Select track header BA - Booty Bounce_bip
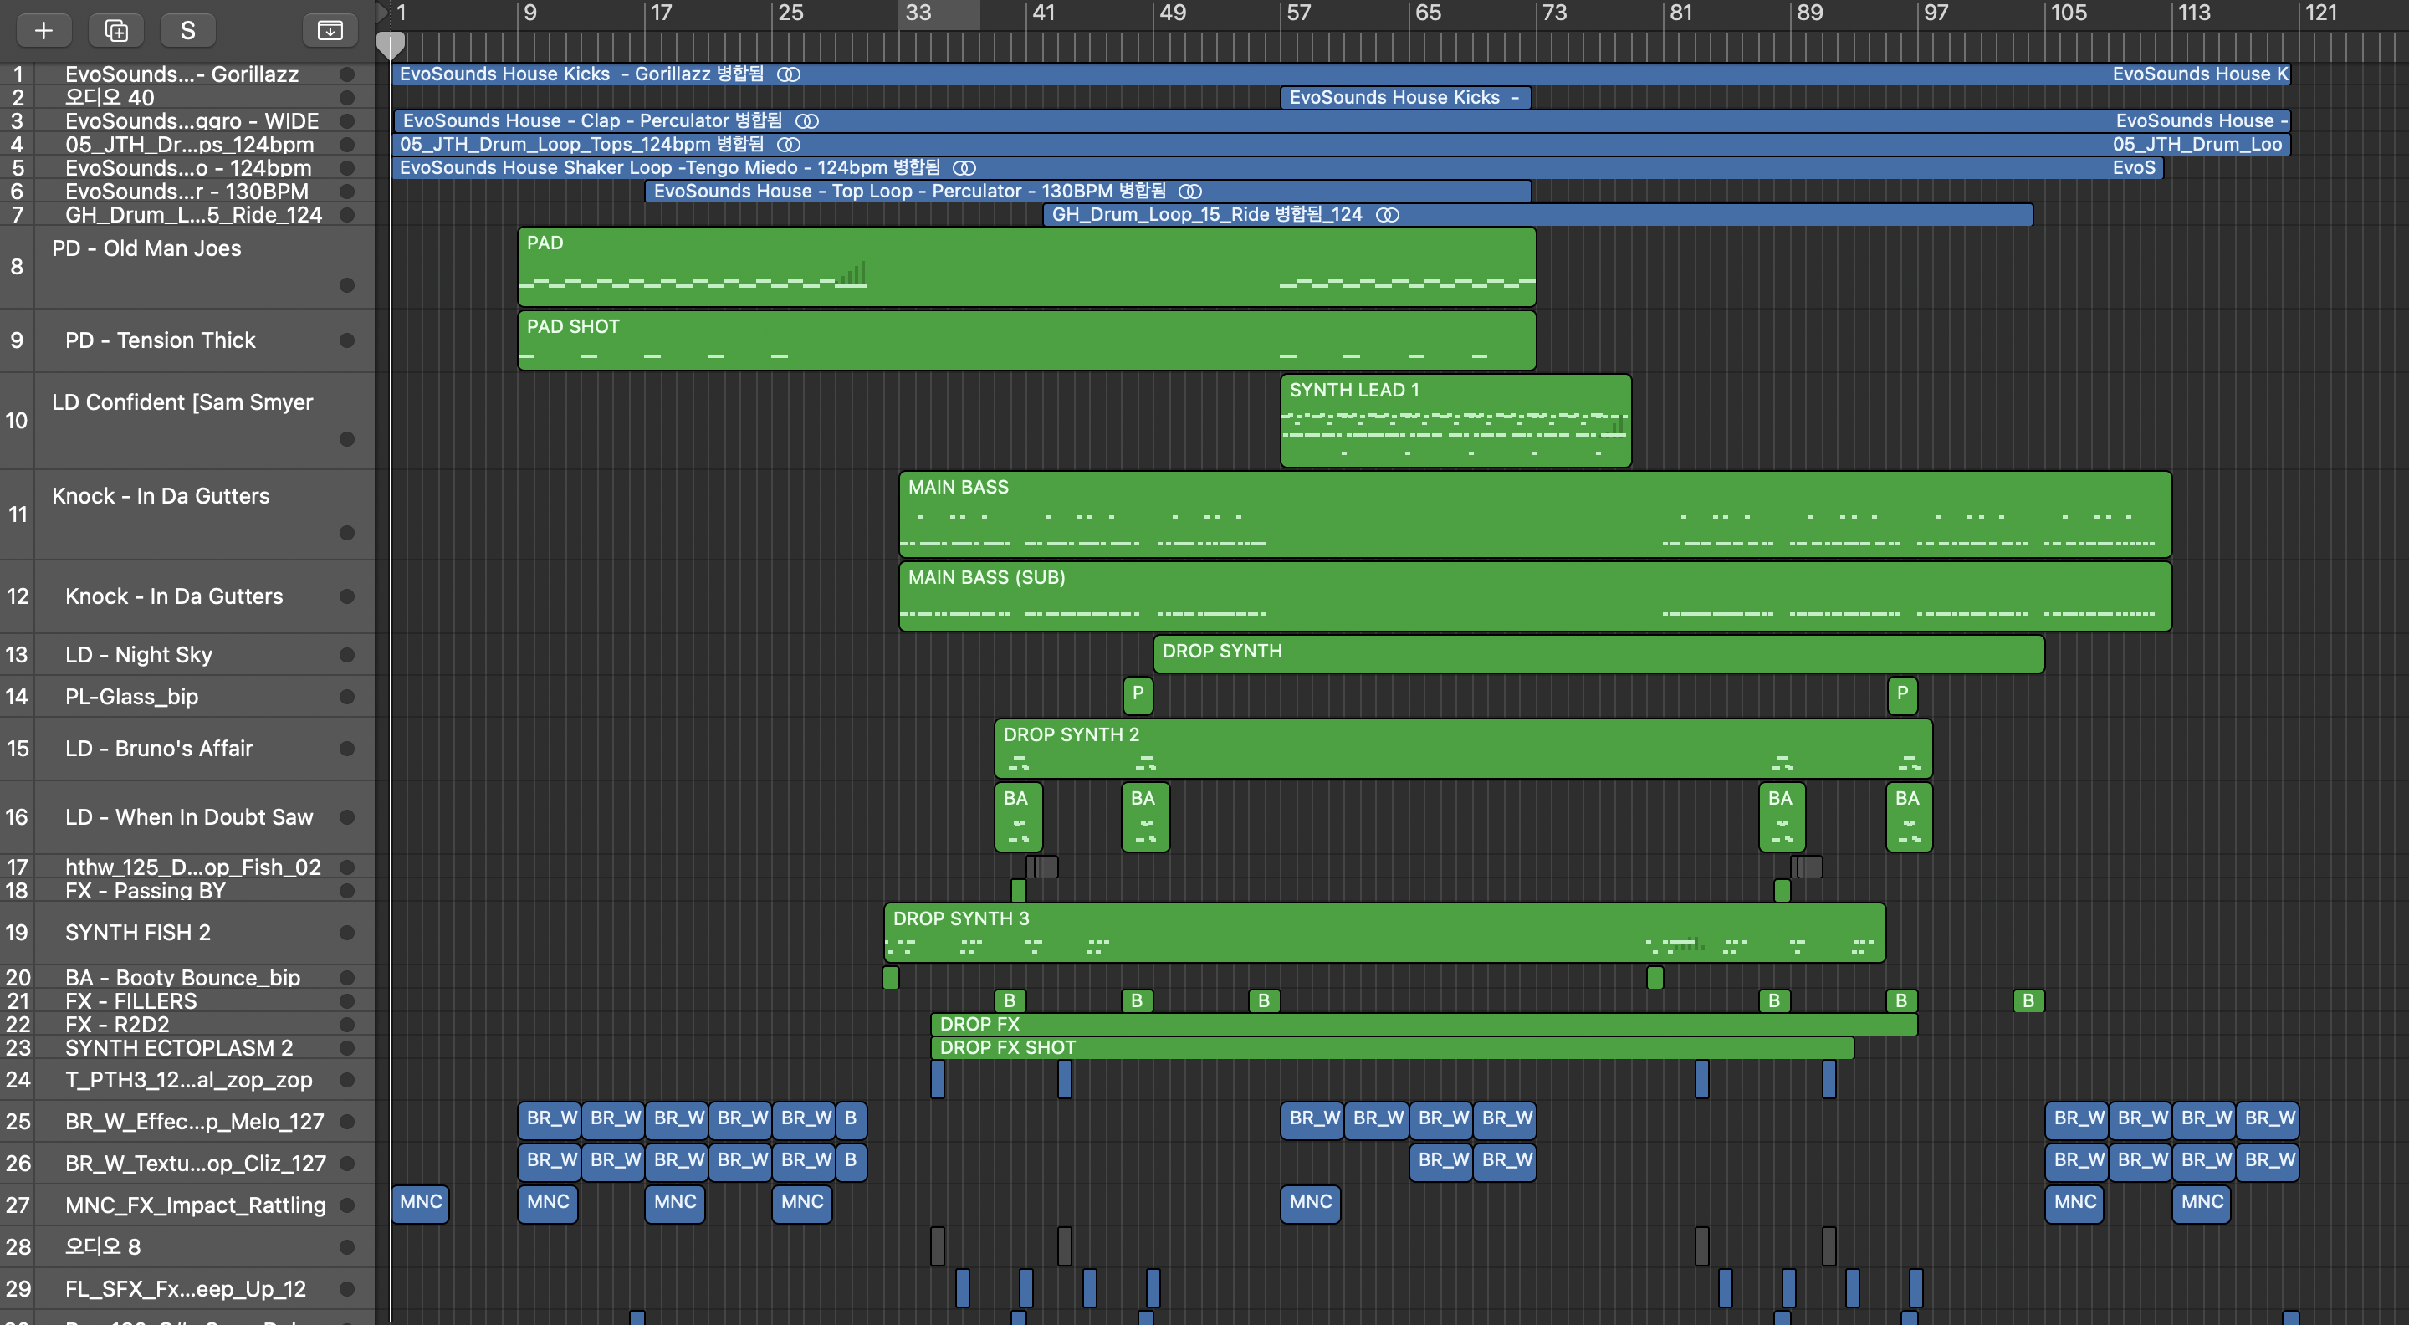The image size is (2409, 1325). 187,978
